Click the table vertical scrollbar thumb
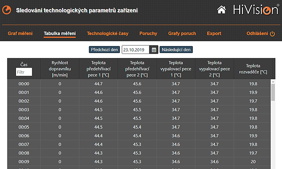282x169 pixels. (273, 92)
